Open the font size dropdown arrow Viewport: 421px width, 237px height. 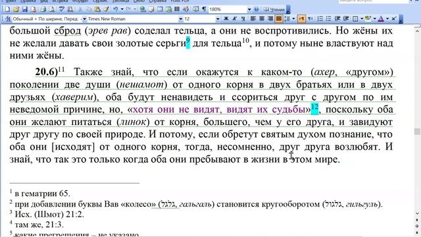[x=218, y=19]
